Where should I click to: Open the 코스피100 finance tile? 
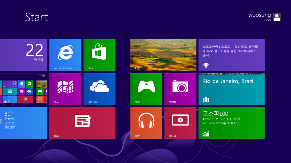pyautogui.click(x=232, y=123)
